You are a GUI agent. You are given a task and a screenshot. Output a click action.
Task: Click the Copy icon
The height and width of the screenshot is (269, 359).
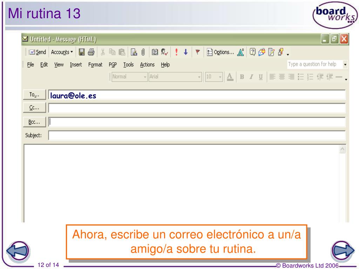pos(112,52)
